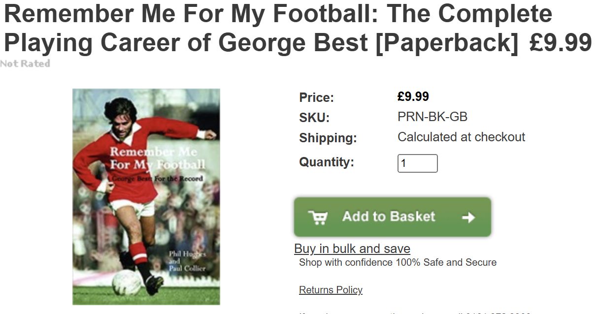Select the bold £9.99 price value

tap(413, 96)
